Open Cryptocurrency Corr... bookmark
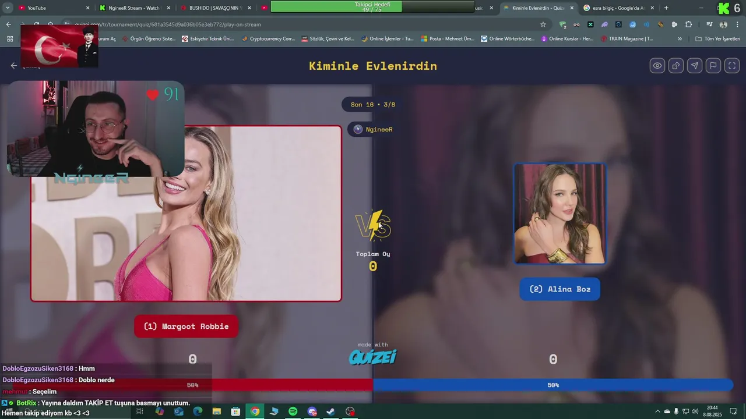This screenshot has height=419, width=746. click(268, 39)
